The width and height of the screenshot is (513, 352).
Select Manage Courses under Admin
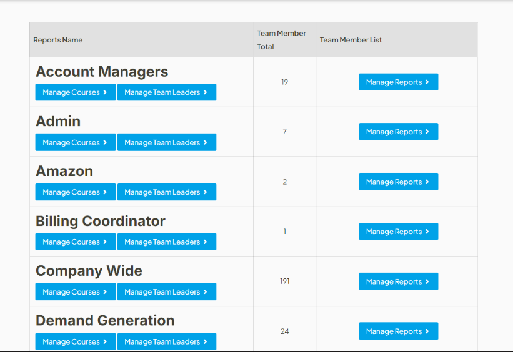click(x=75, y=142)
